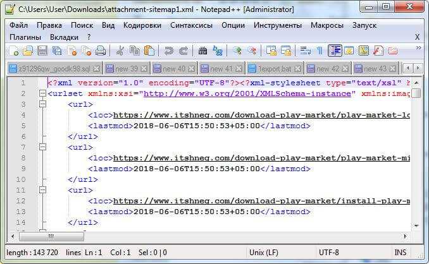Open the Запуск menu
The image size is (429, 264).
tap(364, 25)
